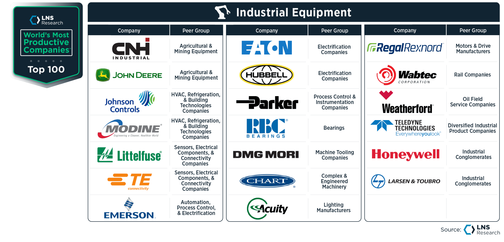The height and width of the screenshot is (242, 504).
Task: Select the middle Peer Group column header
Action: click(x=334, y=30)
